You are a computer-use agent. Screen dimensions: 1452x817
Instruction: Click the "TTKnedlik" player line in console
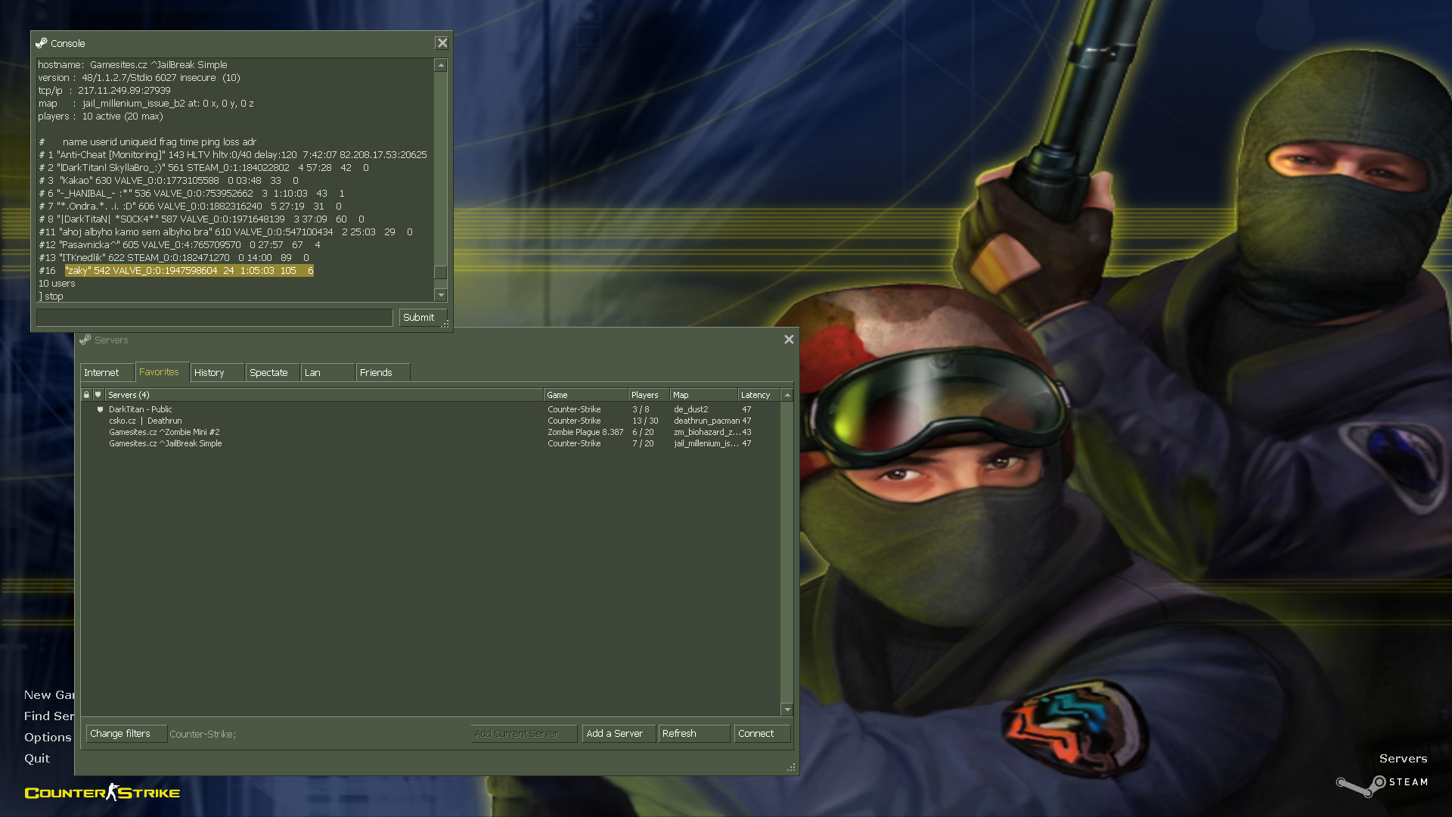pos(174,258)
